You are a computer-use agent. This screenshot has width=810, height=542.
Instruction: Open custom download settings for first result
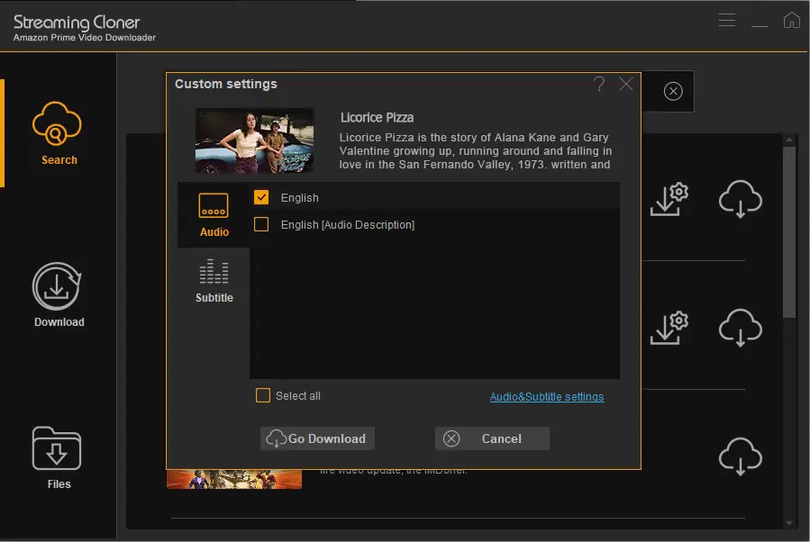click(x=669, y=199)
